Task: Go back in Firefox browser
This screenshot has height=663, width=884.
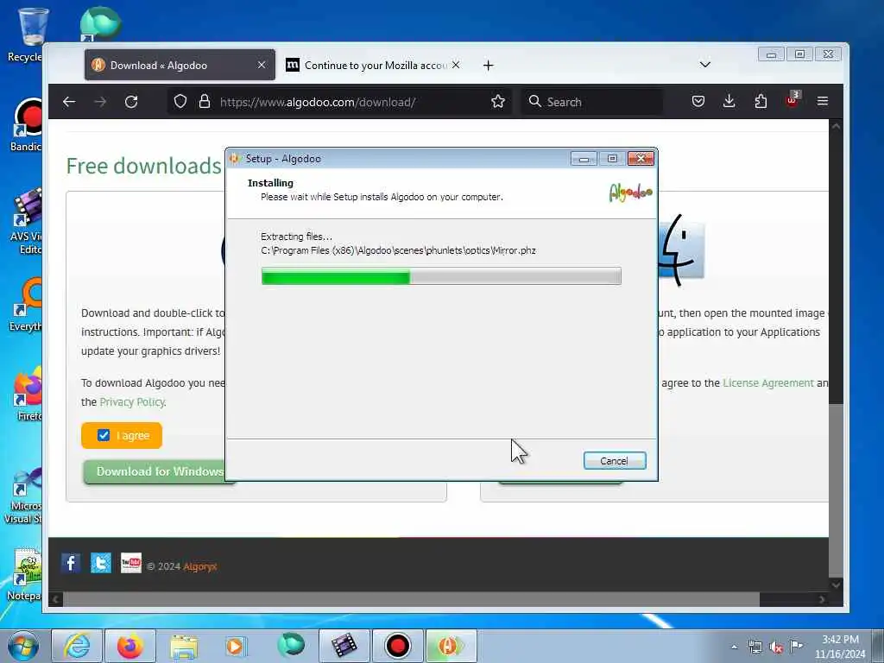Action: click(x=69, y=102)
